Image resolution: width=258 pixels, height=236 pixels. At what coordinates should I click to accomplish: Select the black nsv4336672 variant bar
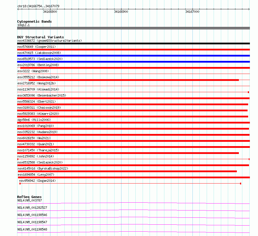[x=133, y=43]
